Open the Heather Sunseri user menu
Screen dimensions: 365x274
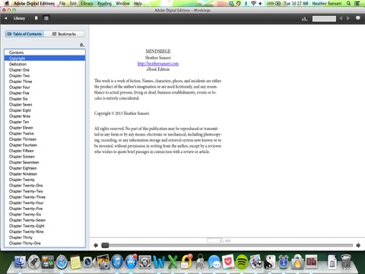[x=327, y=3]
